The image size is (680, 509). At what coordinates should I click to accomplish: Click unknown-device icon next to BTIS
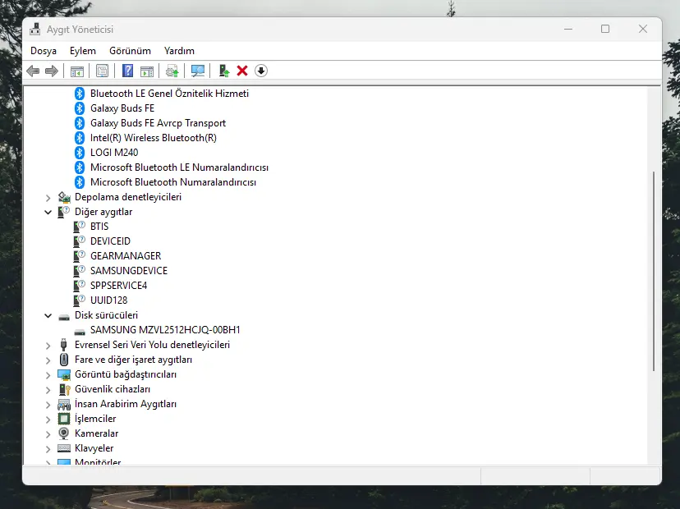pyautogui.click(x=80, y=227)
